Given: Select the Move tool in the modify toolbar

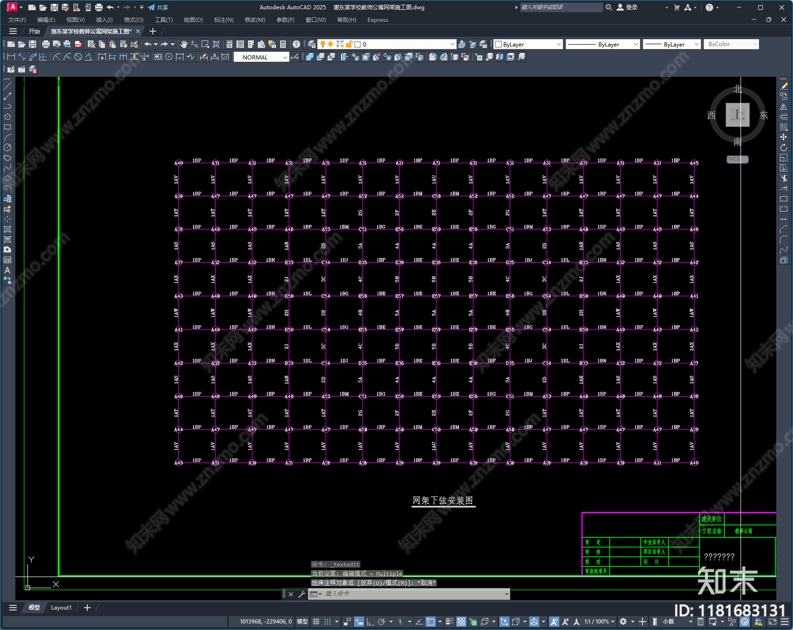Looking at the screenshot, I should pyautogui.click(x=784, y=137).
